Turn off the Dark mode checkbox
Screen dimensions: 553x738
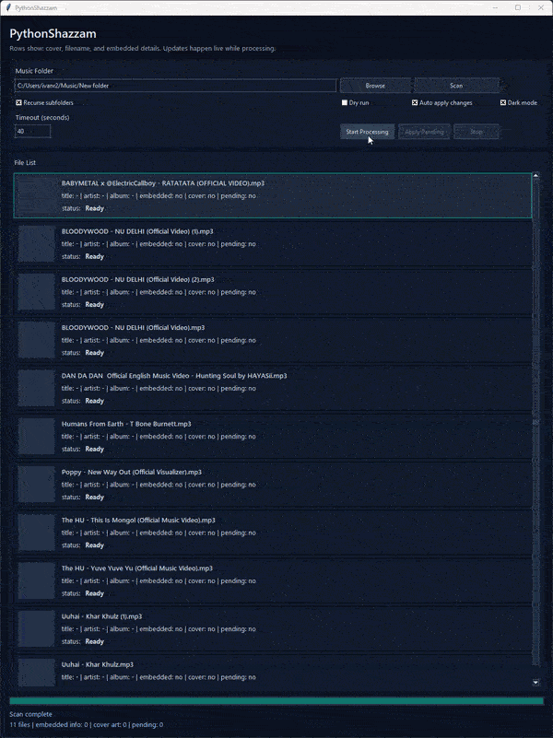503,102
